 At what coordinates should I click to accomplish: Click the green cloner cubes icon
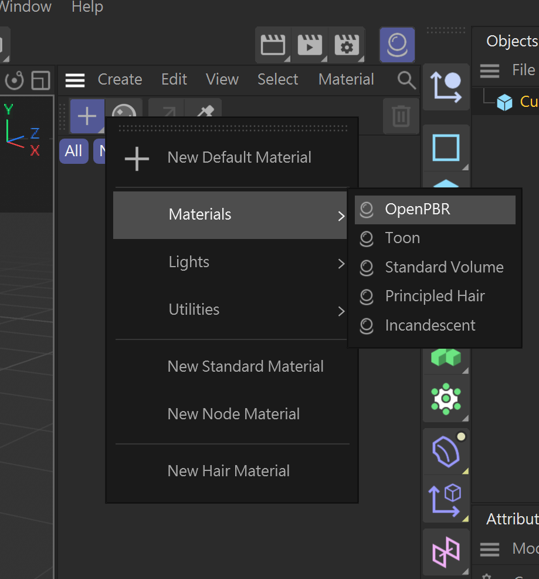point(446,356)
